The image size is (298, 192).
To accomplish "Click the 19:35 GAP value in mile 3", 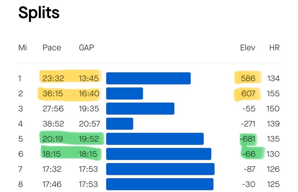I will [89, 109].
